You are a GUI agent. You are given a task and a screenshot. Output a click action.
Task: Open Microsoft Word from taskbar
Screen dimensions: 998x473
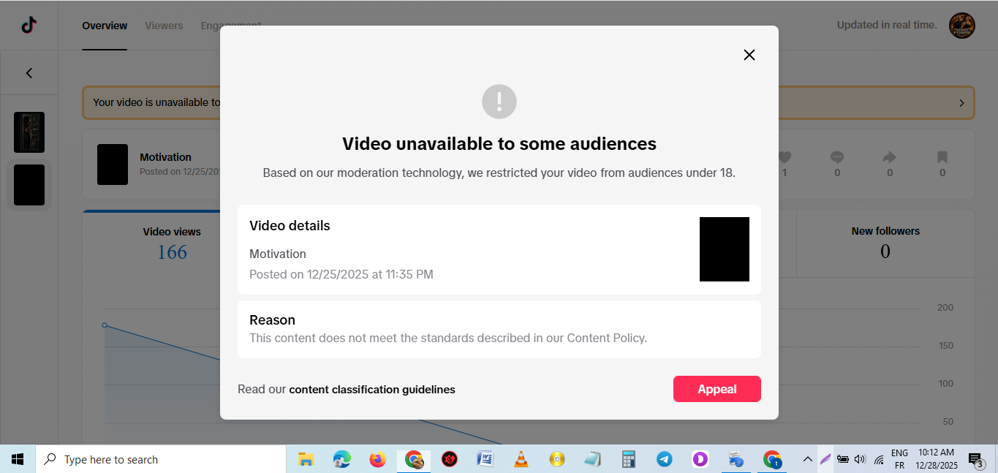pos(485,459)
